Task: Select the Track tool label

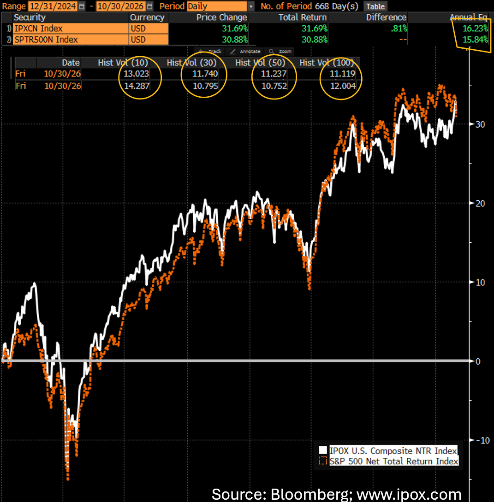Action: [x=215, y=52]
